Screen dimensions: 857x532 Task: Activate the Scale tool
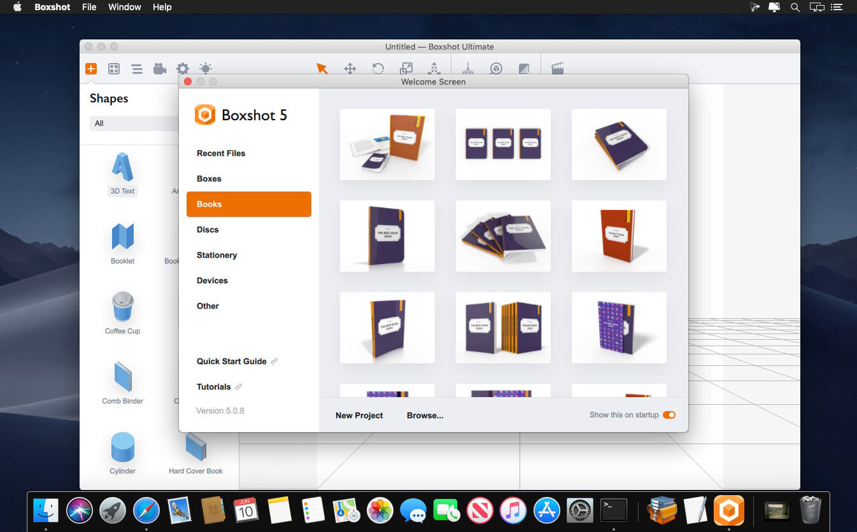[406, 69]
